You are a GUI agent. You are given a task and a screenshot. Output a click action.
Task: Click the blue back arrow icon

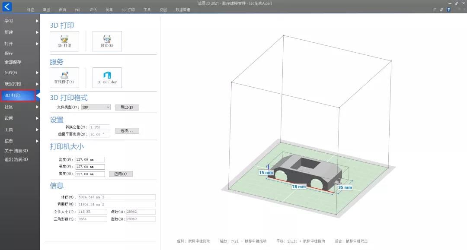coord(7,6)
